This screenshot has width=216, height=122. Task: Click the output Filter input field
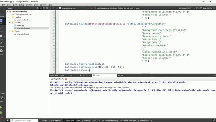coord(105,75)
